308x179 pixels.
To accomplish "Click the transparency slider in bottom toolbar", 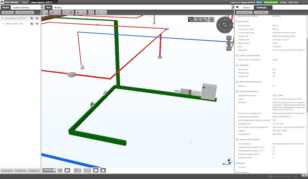I will pos(49,170).
